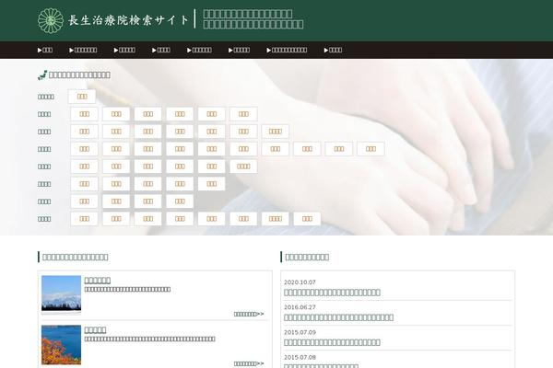Open news headline dated 2016.06.27
Screen dimensions: 553x368
tap(338, 317)
